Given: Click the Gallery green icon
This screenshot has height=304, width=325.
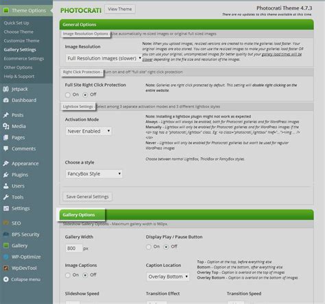Looking at the screenshot, I should [x=6, y=246].
